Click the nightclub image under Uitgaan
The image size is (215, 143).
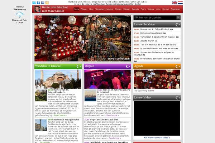107,79
